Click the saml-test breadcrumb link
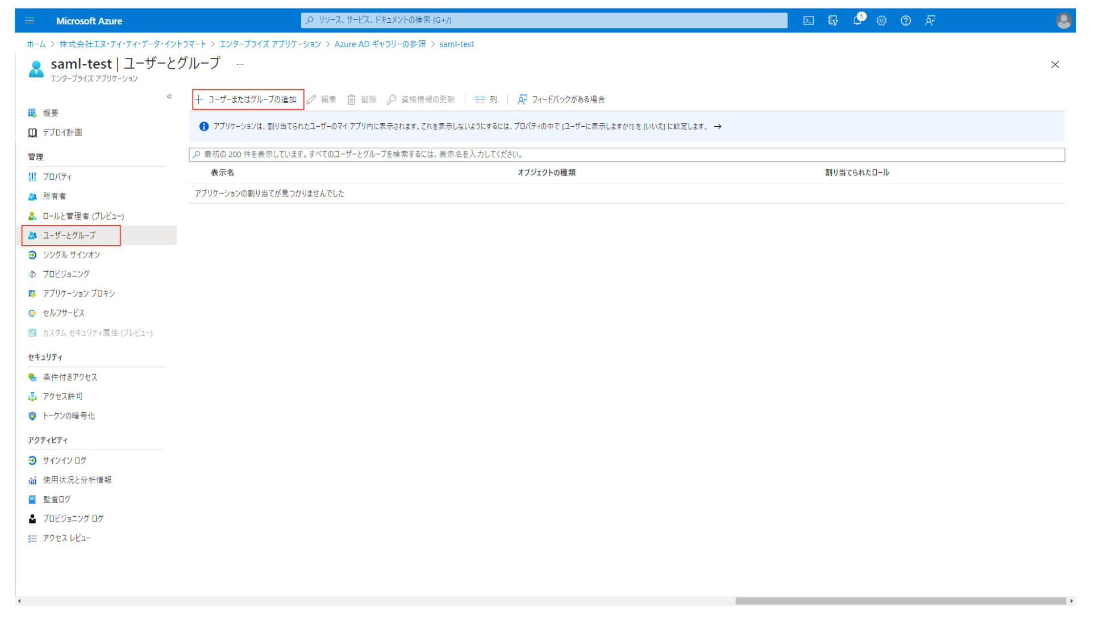 tap(456, 44)
